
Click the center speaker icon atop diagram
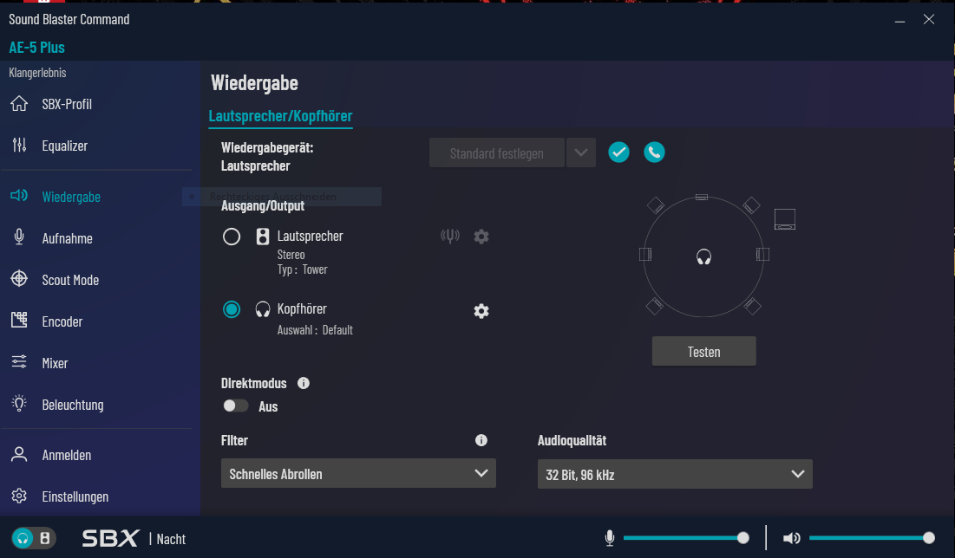[x=702, y=198]
